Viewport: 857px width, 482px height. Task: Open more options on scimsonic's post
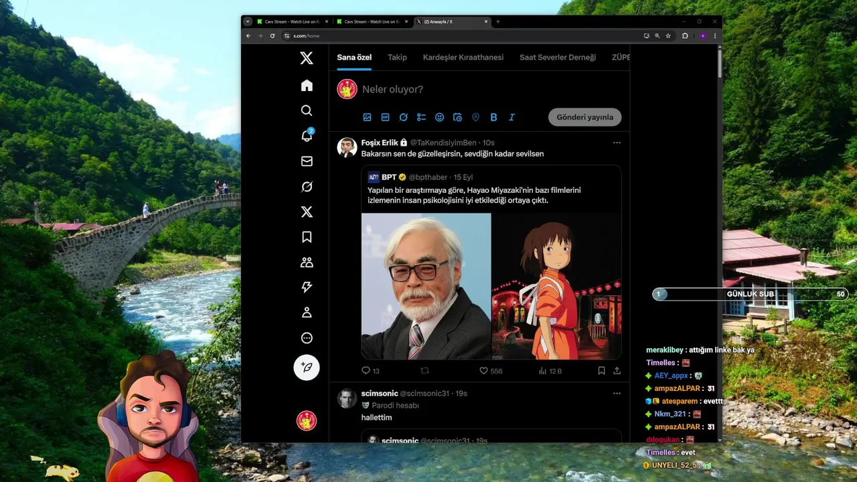click(617, 393)
